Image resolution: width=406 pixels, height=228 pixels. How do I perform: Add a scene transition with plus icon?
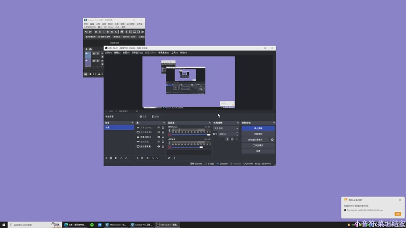click(227, 139)
